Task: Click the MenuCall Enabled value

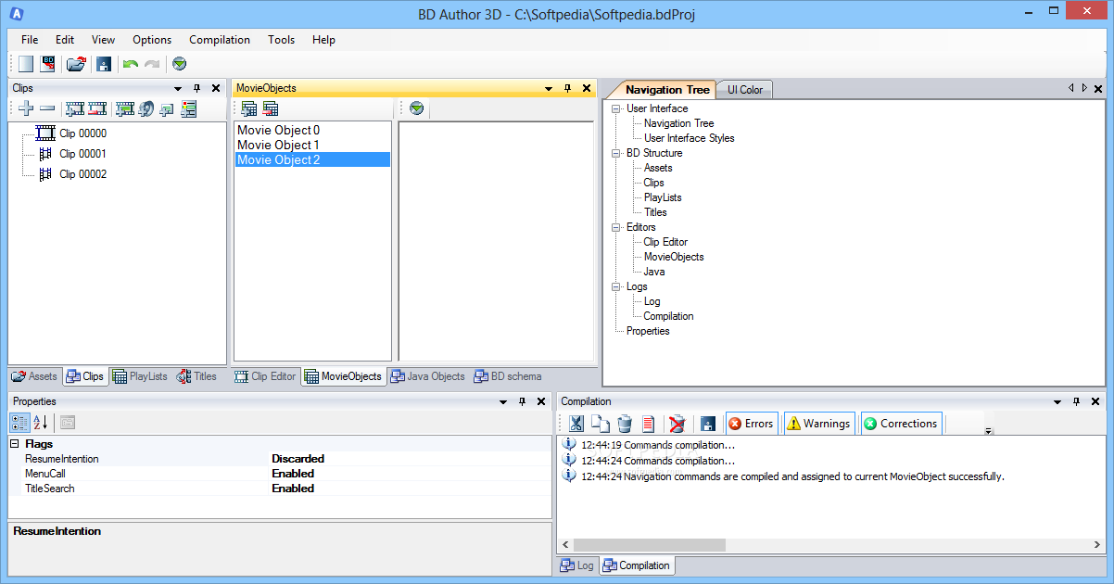Action: click(293, 474)
